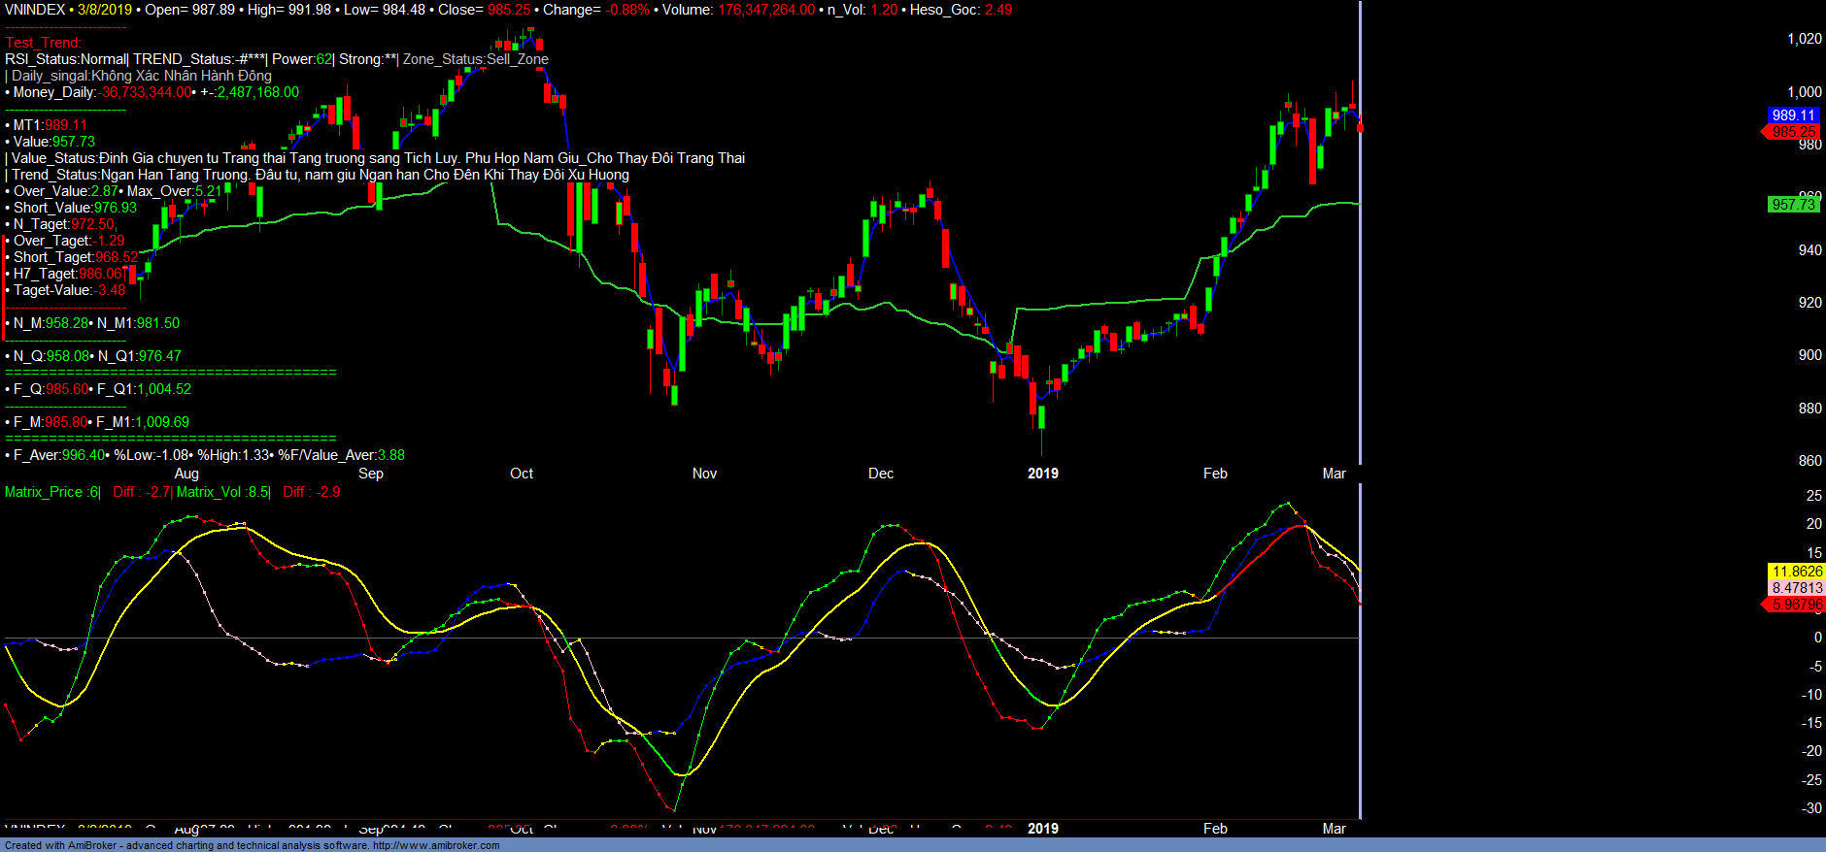Click the Mar label under the indicator pane
The height and width of the screenshot is (852, 1826).
tap(1334, 829)
